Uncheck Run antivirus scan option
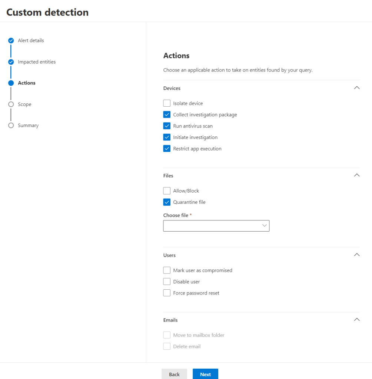 (167, 126)
